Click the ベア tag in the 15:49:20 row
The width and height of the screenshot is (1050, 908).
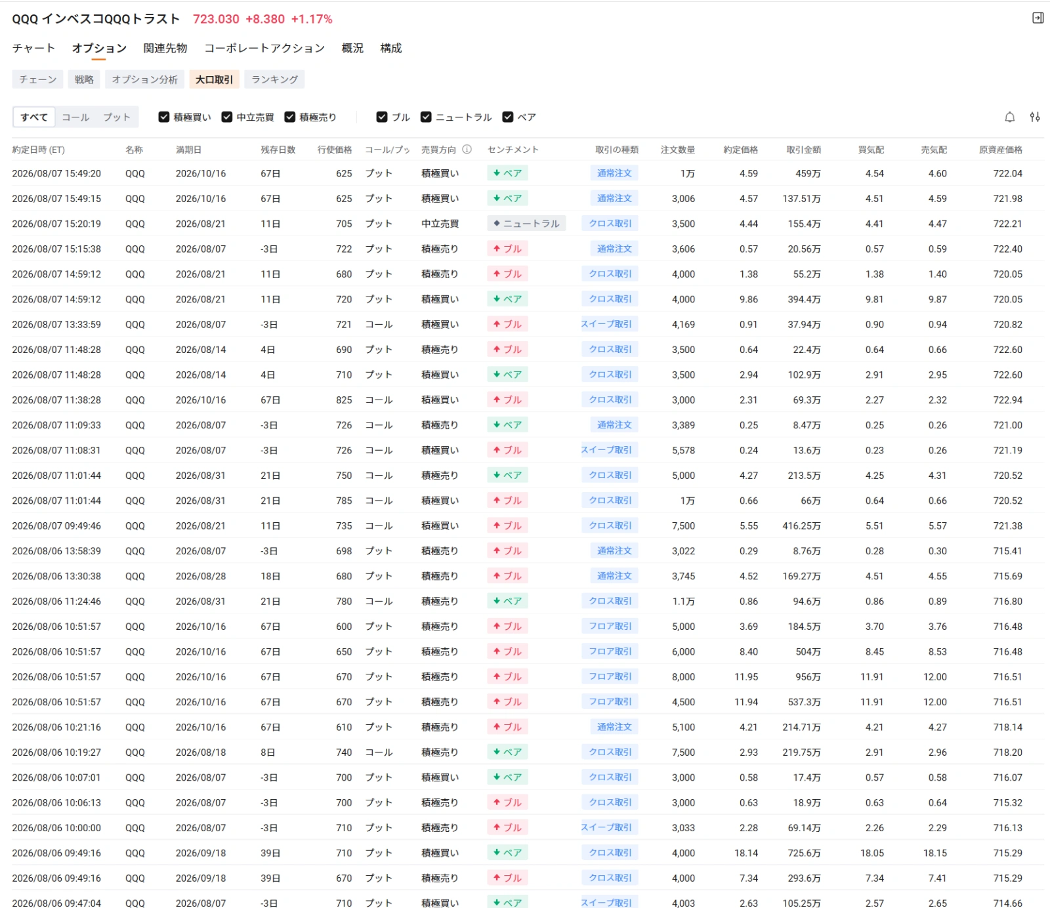(507, 173)
